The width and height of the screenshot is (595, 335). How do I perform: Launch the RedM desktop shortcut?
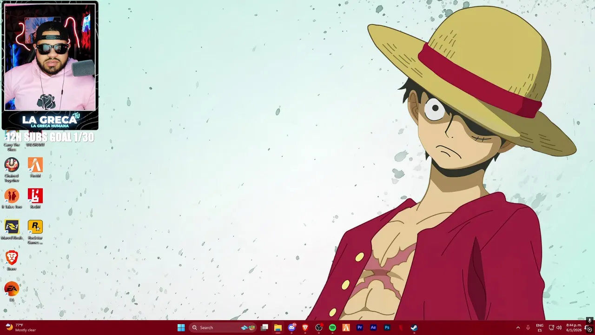(x=35, y=199)
